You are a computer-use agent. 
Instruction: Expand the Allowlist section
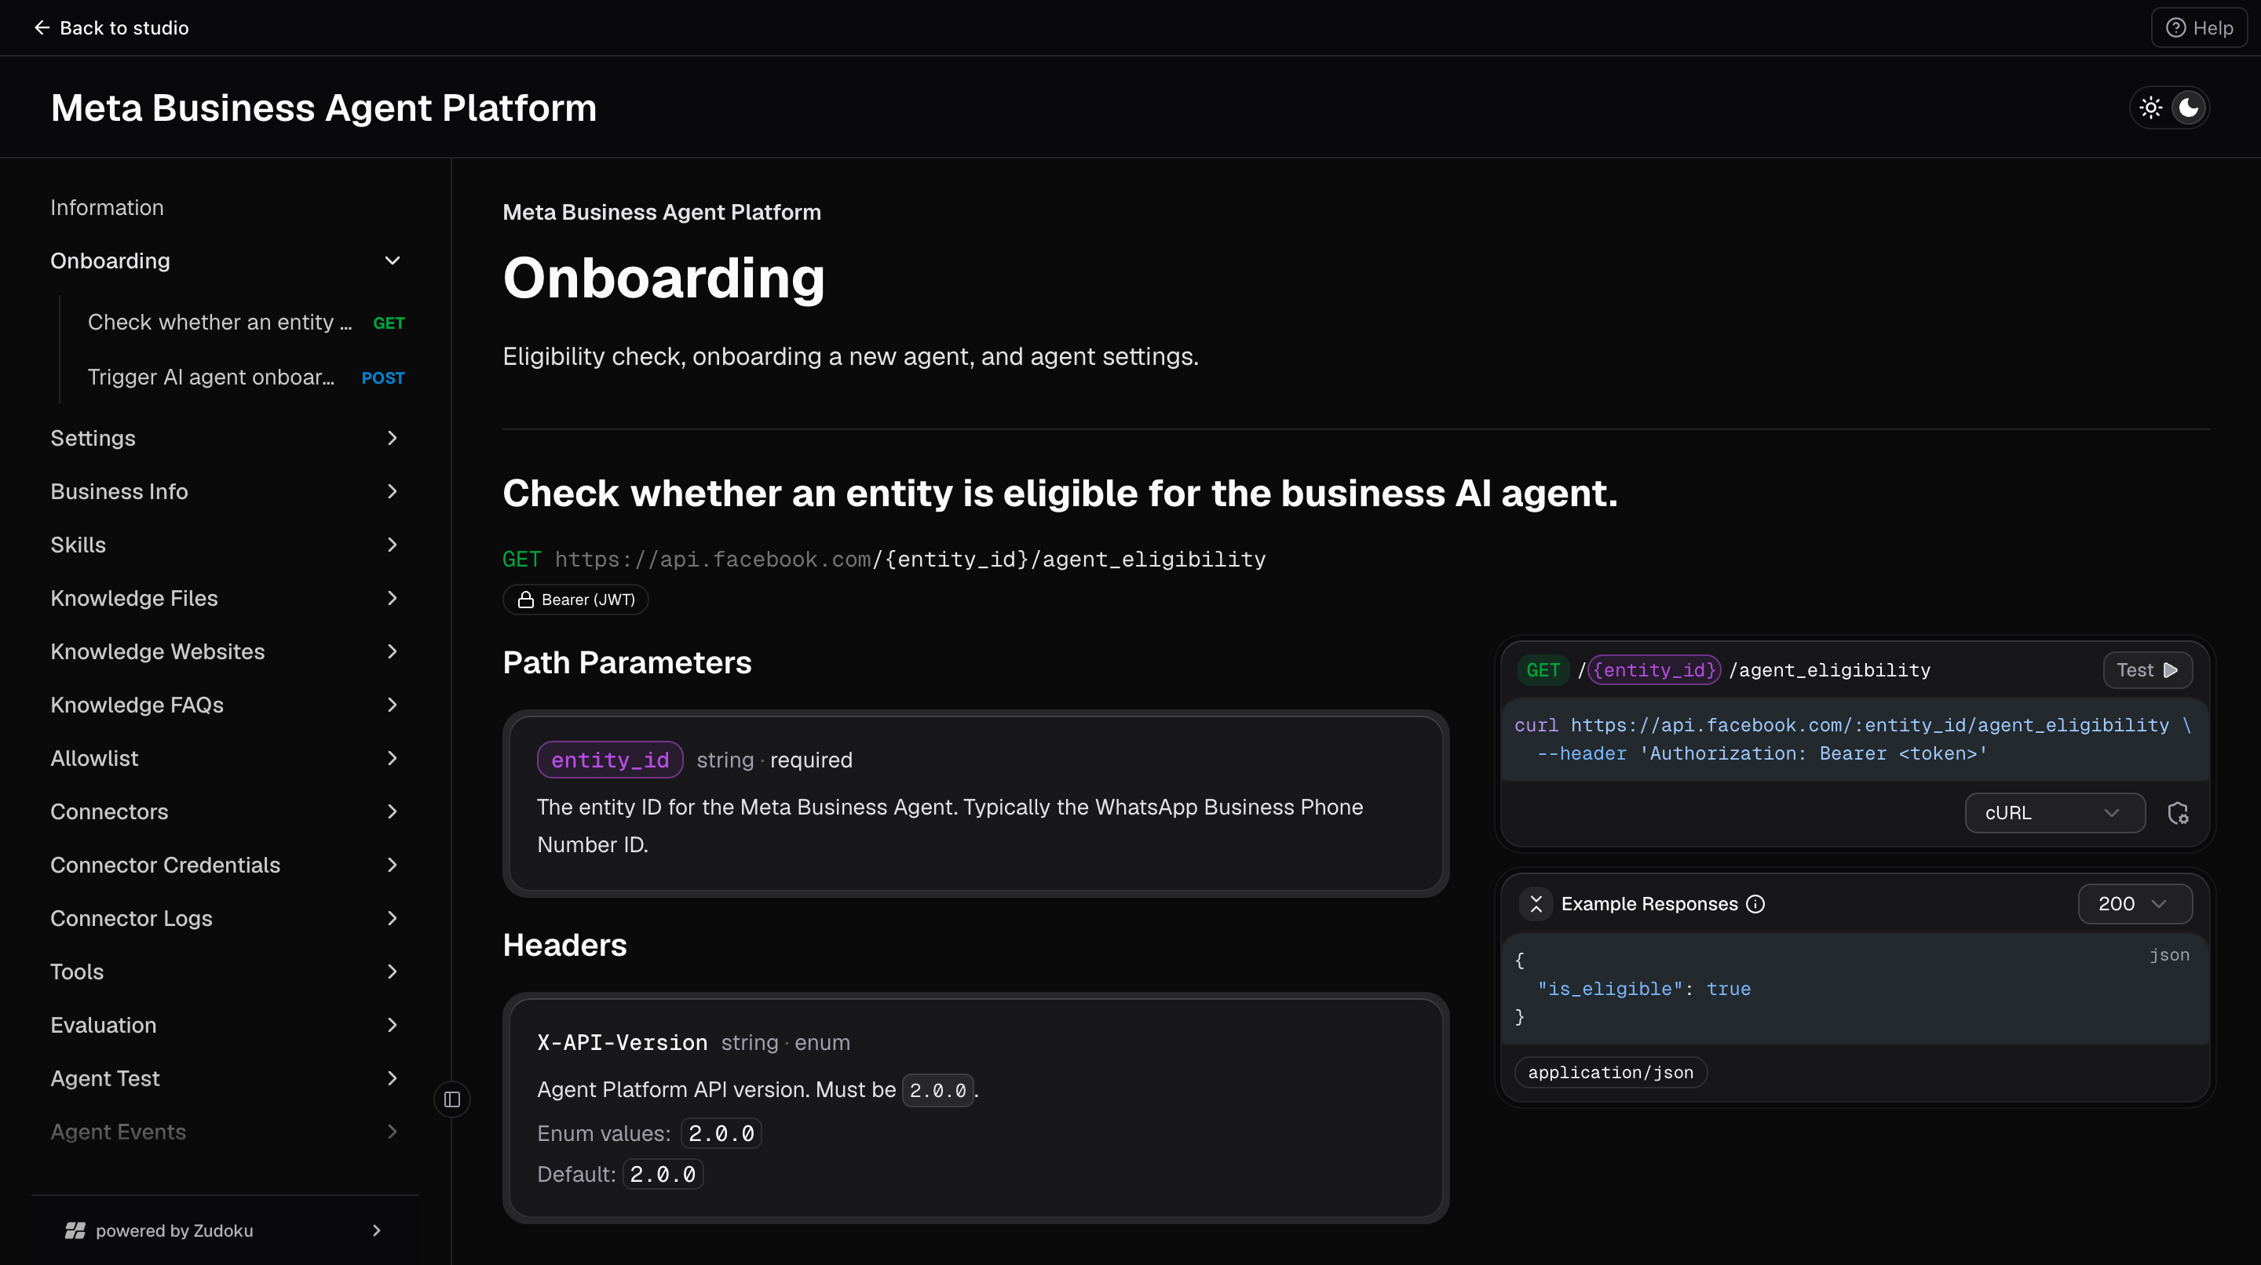coord(225,759)
